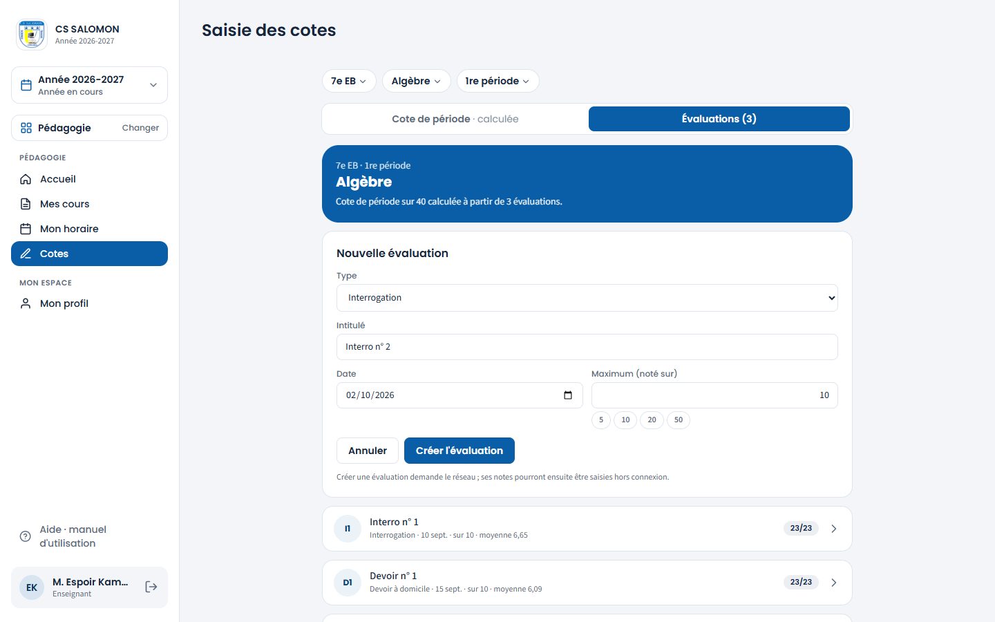Click the D1 badge for Devoir n° 1
Image resolution: width=995 pixels, height=622 pixels.
(348, 583)
